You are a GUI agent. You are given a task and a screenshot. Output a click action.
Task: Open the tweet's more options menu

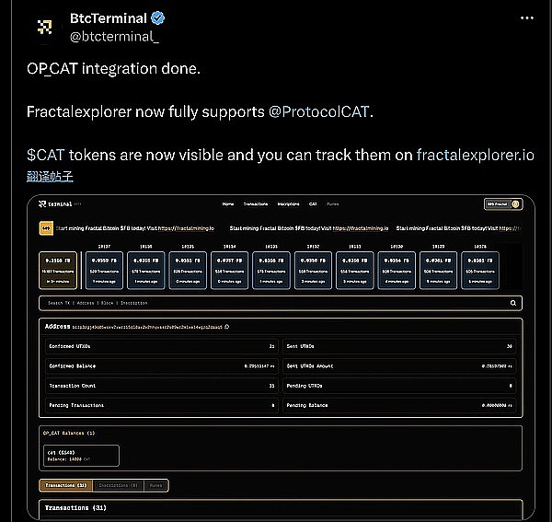coord(524,18)
